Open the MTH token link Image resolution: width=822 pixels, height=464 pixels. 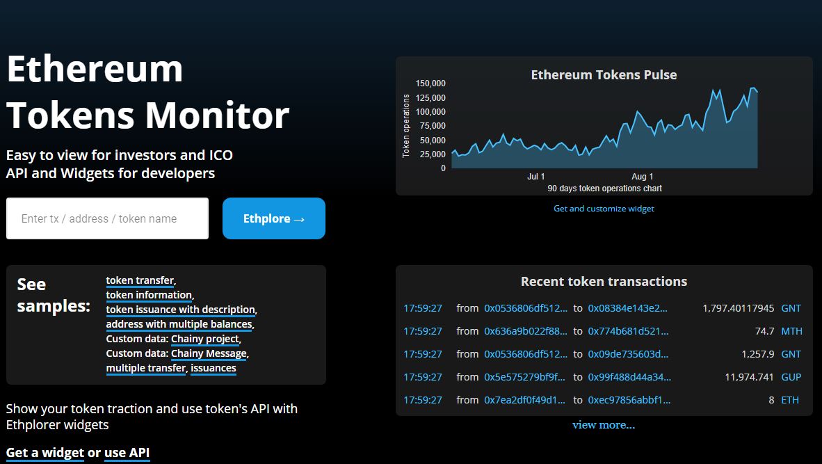791,331
